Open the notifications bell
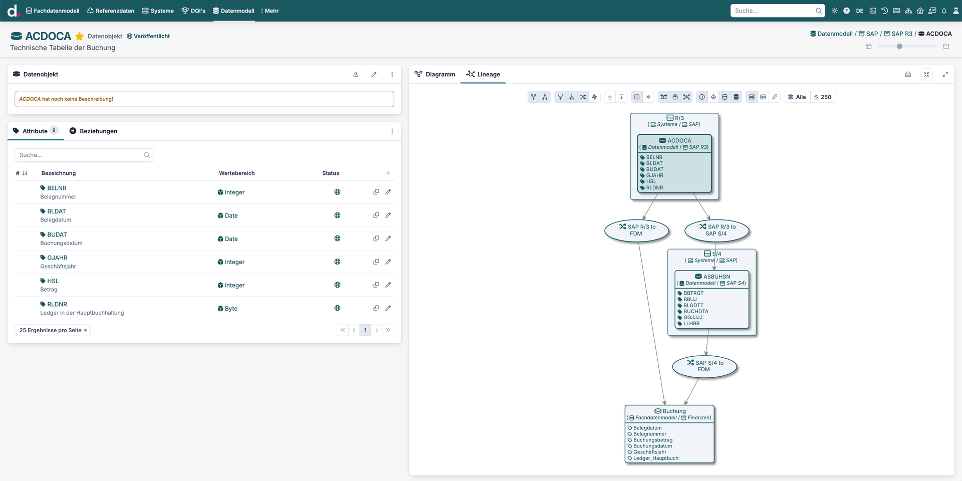Viewport: 962px width, 481px height. (944, 11)
